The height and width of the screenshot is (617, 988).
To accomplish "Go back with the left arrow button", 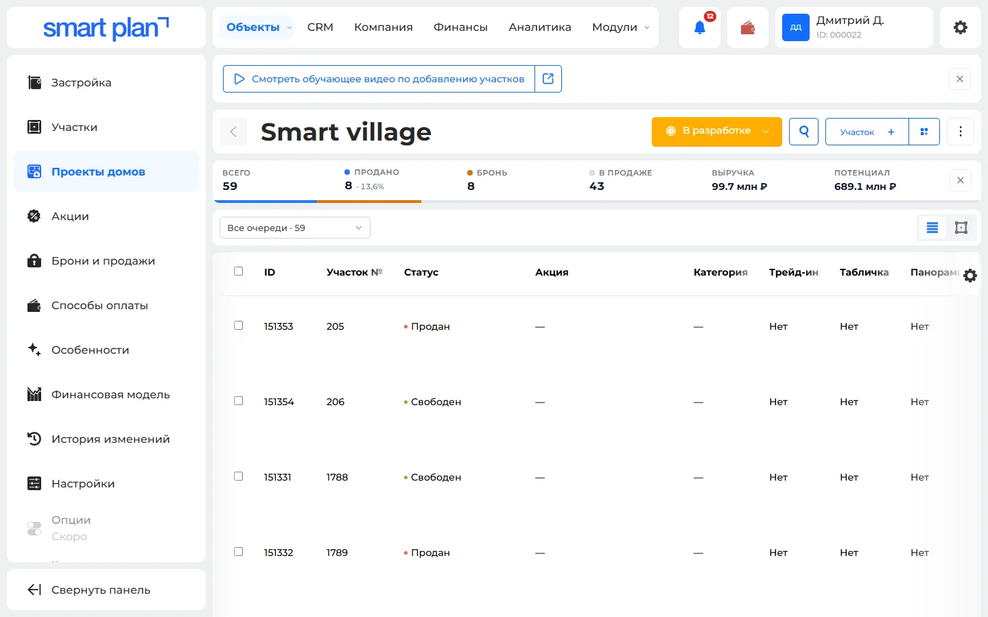I will (x=233, y=132).
